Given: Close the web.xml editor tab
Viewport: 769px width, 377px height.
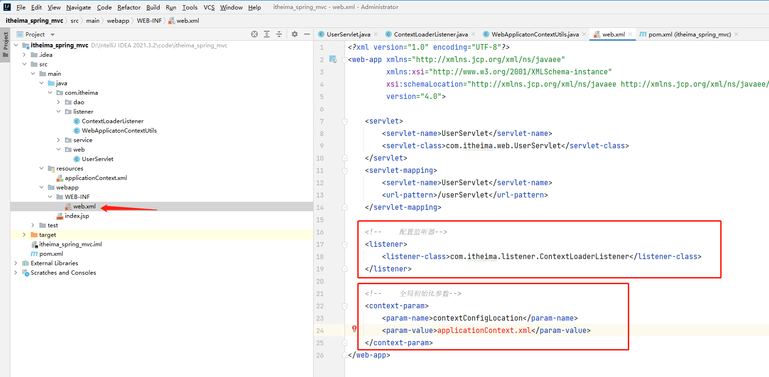Looking at the screenshot, I should pos(630,34).
